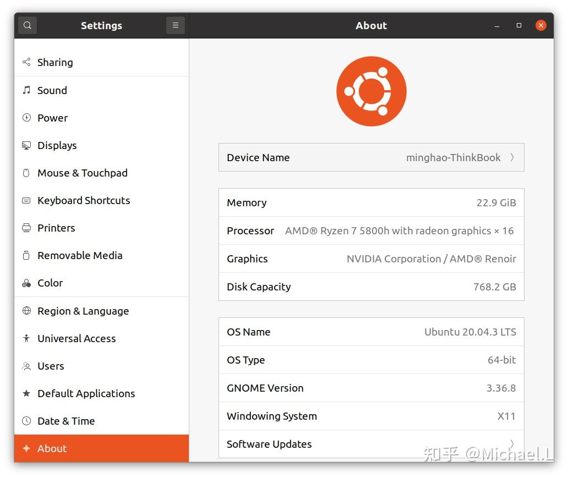Image resolution: width=568 pixels, height=478 pixels.
Task: Select Default Applications in sidebar
Action: click(x=86, y=393)
